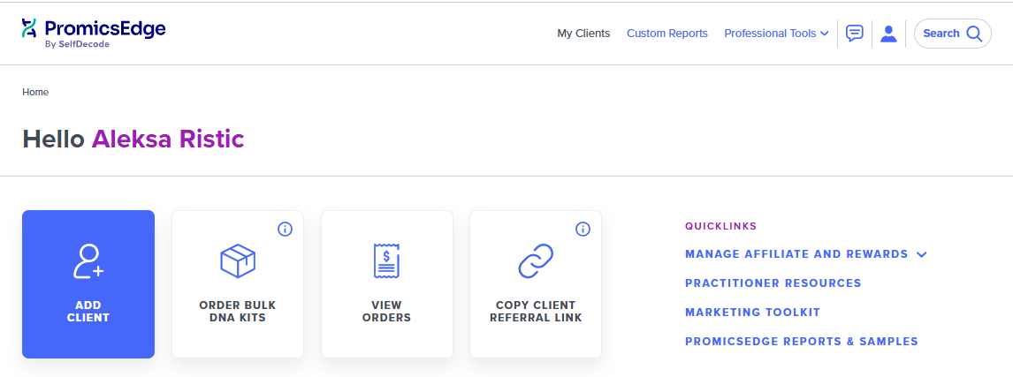Open the Marketing Toolkit quicklink

(x=752, y=313)
